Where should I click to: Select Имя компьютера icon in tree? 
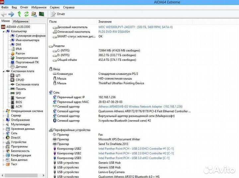(13, 40)
